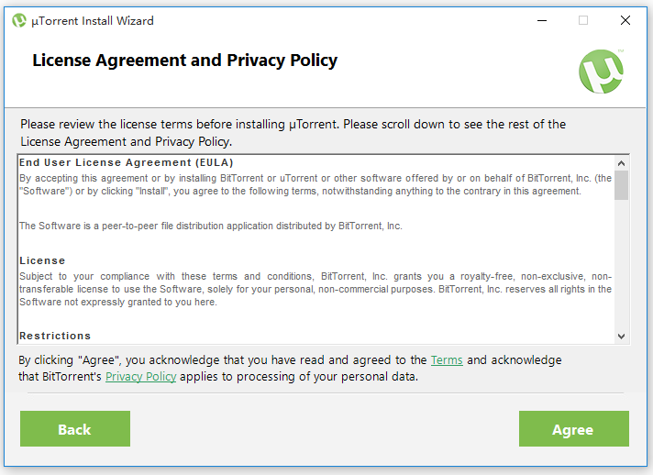Screen dimensions: 653x475
Task: Click the empty scrollbar track below the thumb
Action: pyautogui.click(x=622, y=266)
